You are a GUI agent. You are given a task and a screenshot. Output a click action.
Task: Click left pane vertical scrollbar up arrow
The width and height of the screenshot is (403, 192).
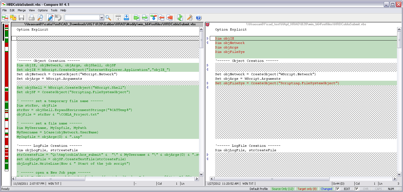click(201, 29)
